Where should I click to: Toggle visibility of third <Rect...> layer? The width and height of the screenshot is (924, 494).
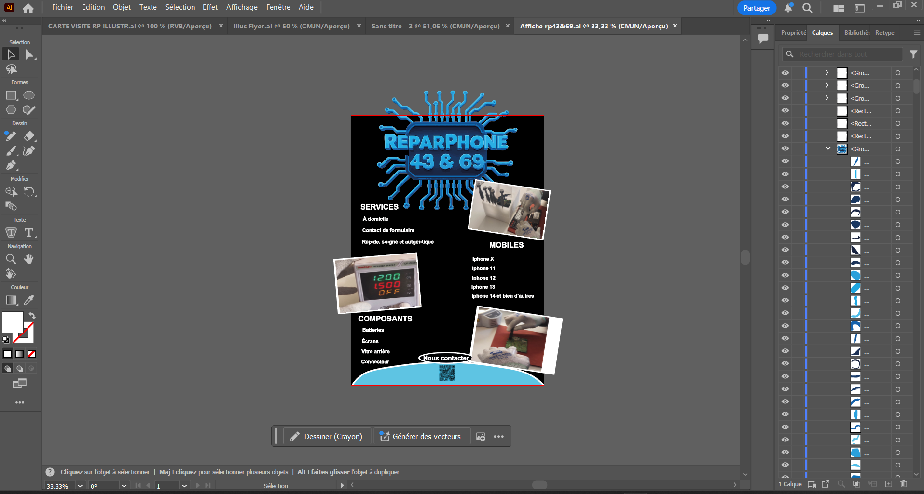786,136
